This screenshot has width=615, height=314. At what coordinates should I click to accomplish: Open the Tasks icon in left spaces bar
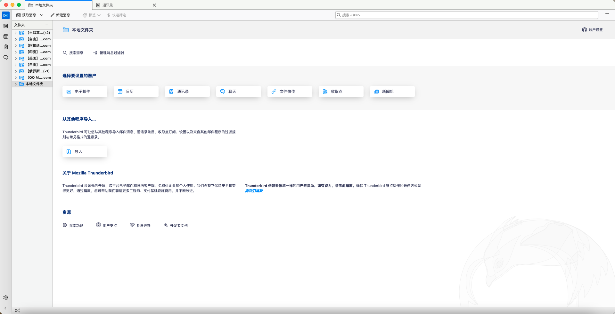tap(6, 47)
